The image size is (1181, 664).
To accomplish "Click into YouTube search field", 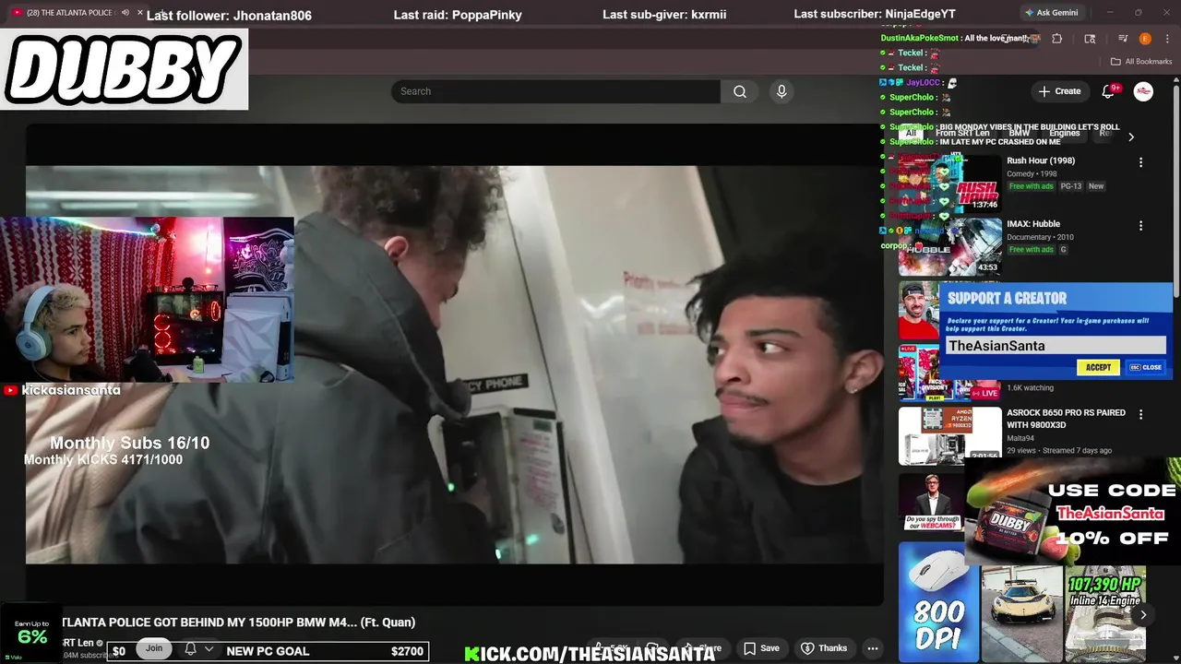I will tap(555, 91).
